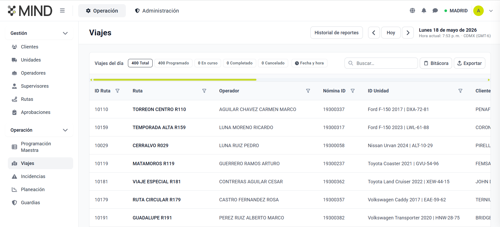Filter the Ruta column
Image resolution: width=500 pixels, height=227 pixels.
[x=204, y=91]
